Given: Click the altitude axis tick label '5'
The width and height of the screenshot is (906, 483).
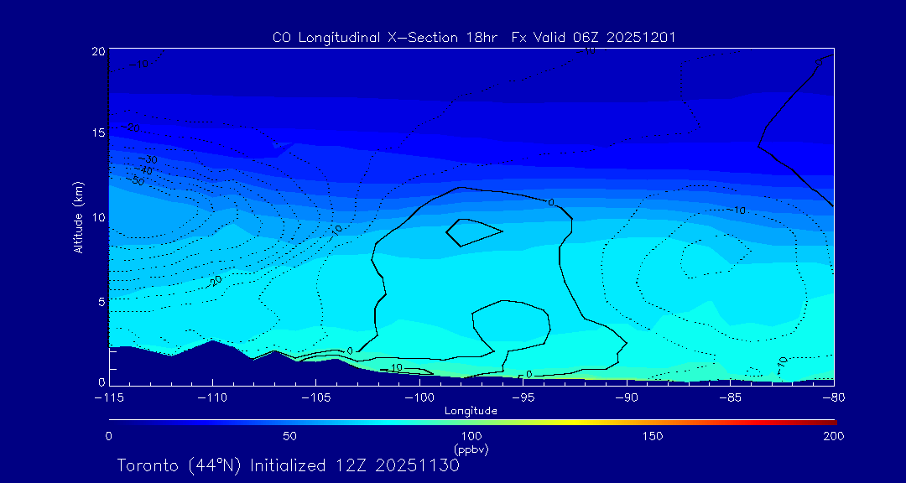Looking at the screenshot, I should (x=102, y=302).
